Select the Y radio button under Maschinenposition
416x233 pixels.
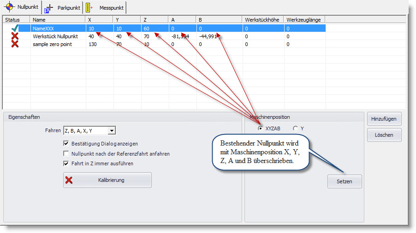295,128
